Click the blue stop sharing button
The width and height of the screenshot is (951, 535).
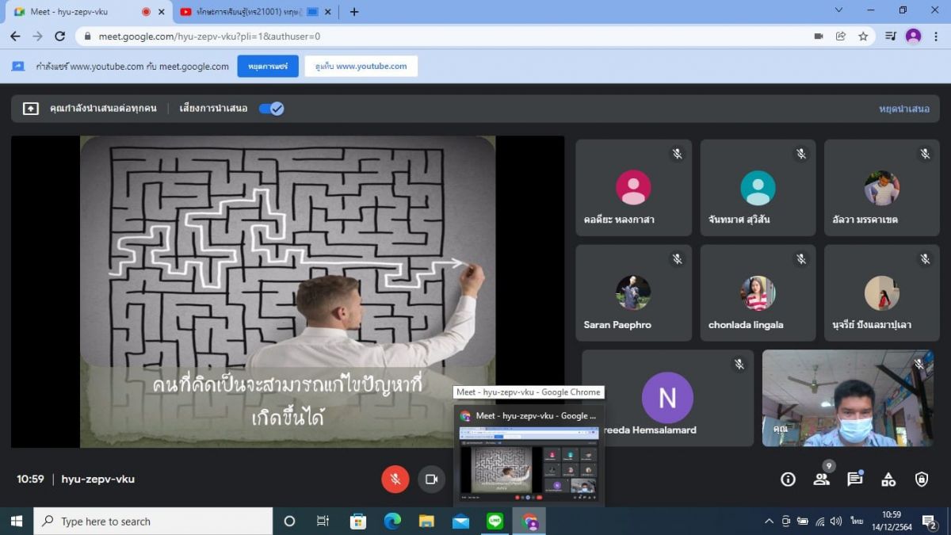[268, 67]
